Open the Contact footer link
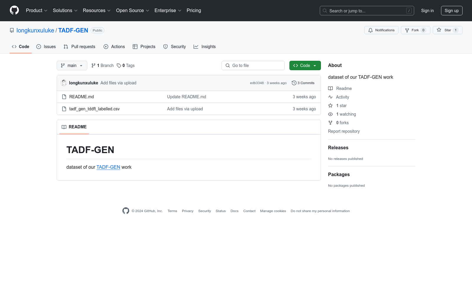Image resolution: width=472 pixels, height=295 pixels. (249, 211)
